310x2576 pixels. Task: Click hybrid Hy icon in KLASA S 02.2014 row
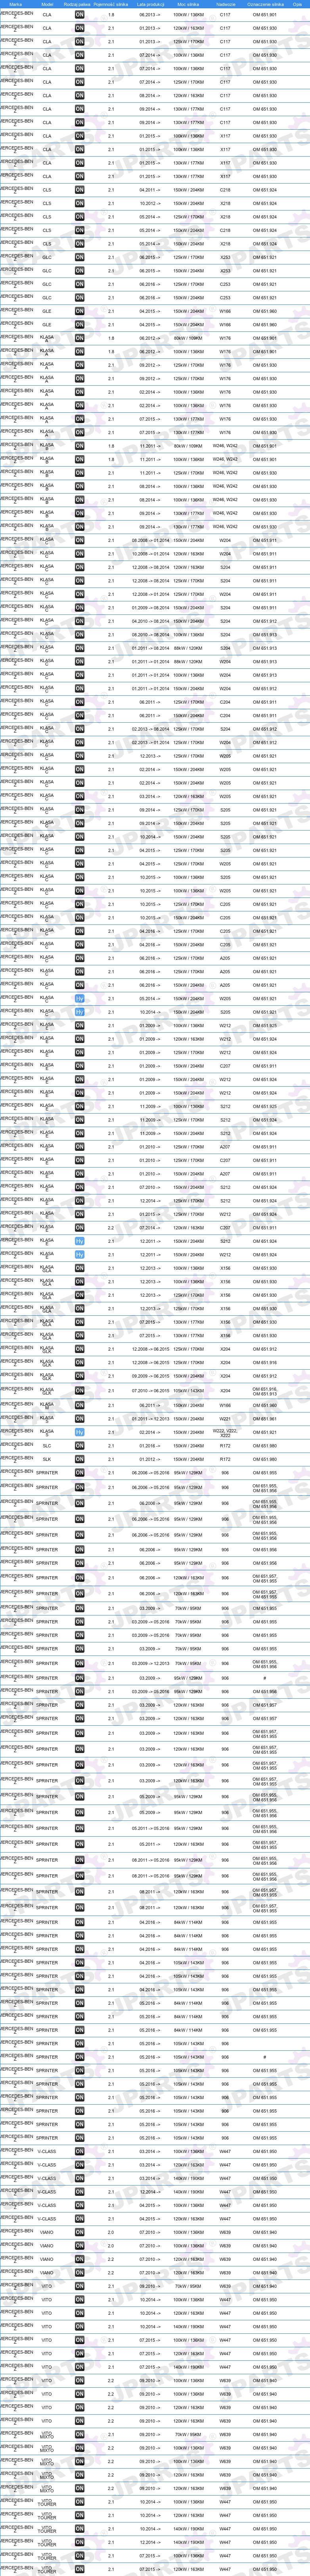click(x=80, y=1432)
